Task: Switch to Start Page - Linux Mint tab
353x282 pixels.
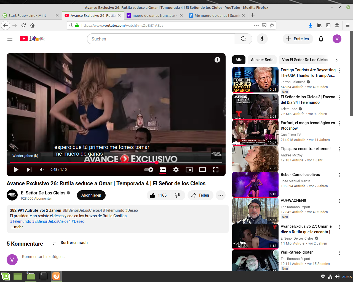Action: 31,15
